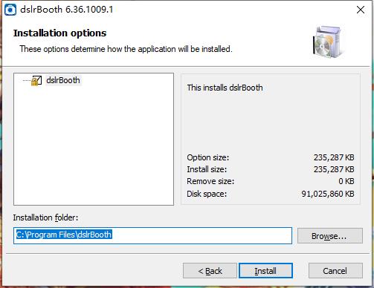Click the window title dslrBooth 6.36.1009.1
The height and width of the screenshot is (288, 374).
[67, 10]
